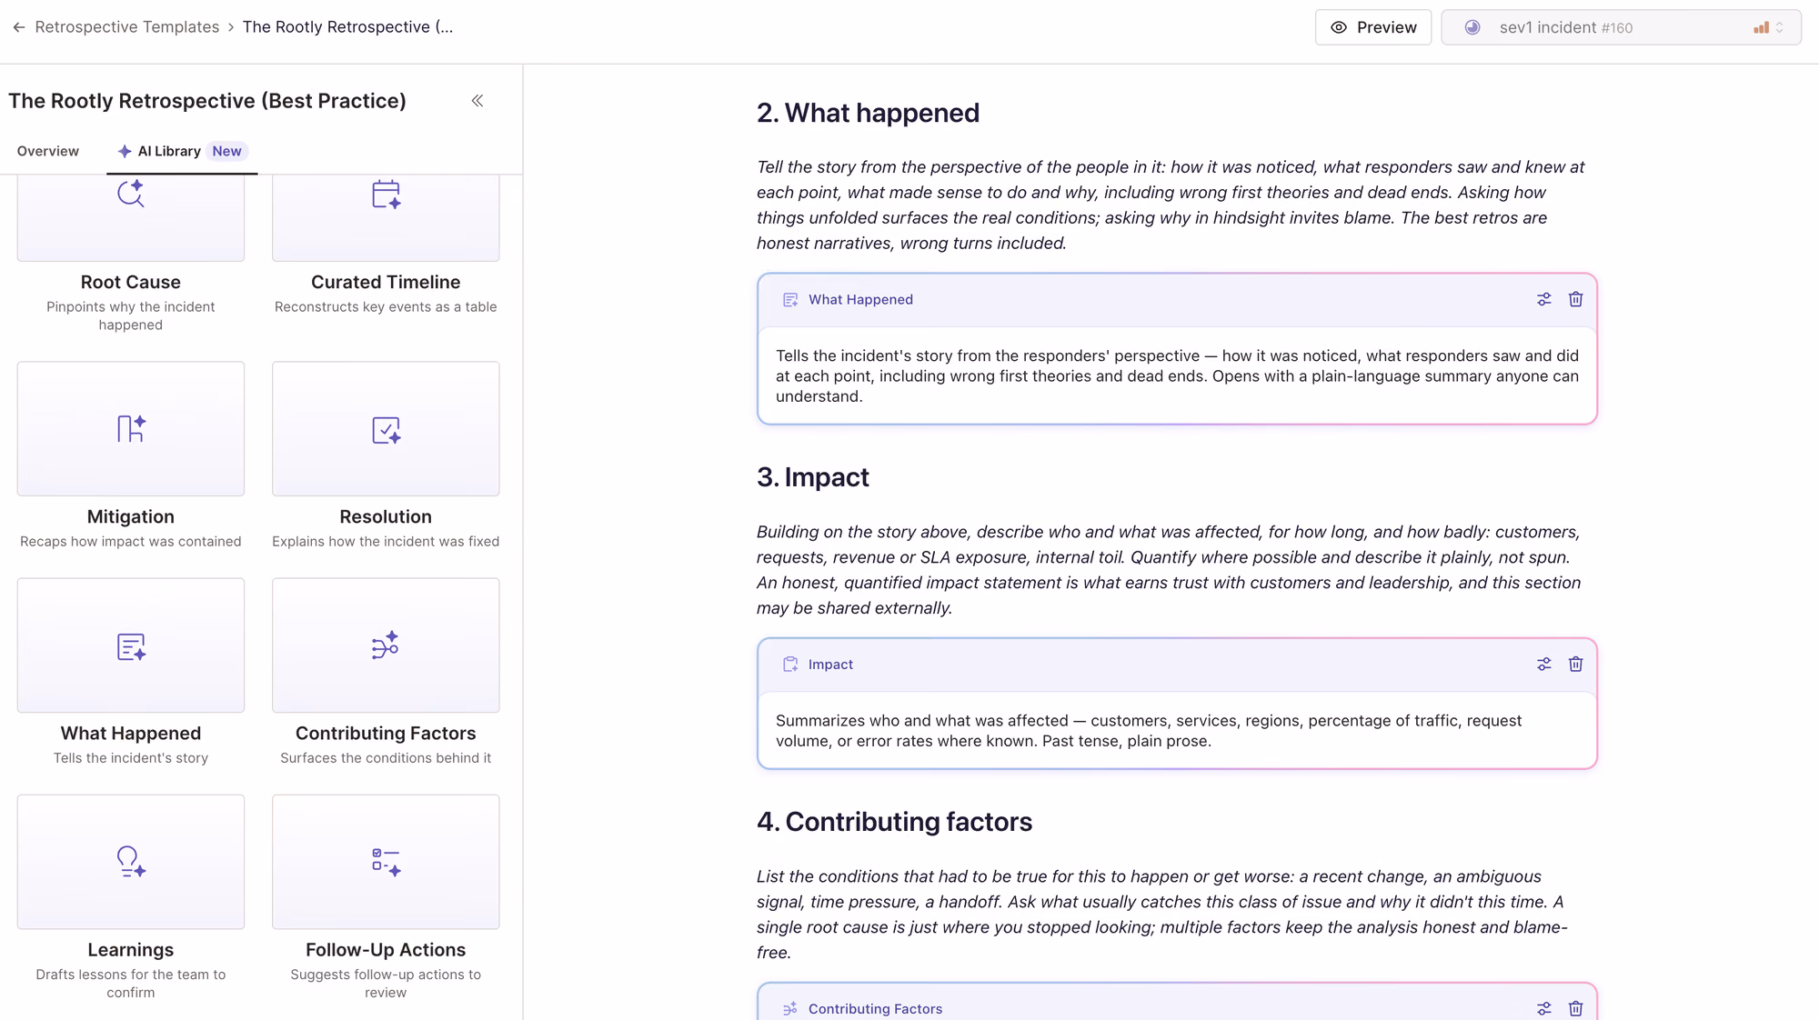
Task: Open the sev1 incident #160 selector dropdown
Action: [1621, 27]
